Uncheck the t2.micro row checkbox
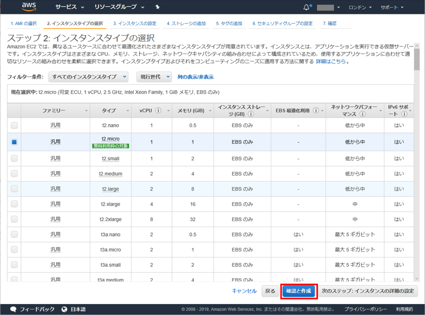The image size is (425, 315). point(14,142)
